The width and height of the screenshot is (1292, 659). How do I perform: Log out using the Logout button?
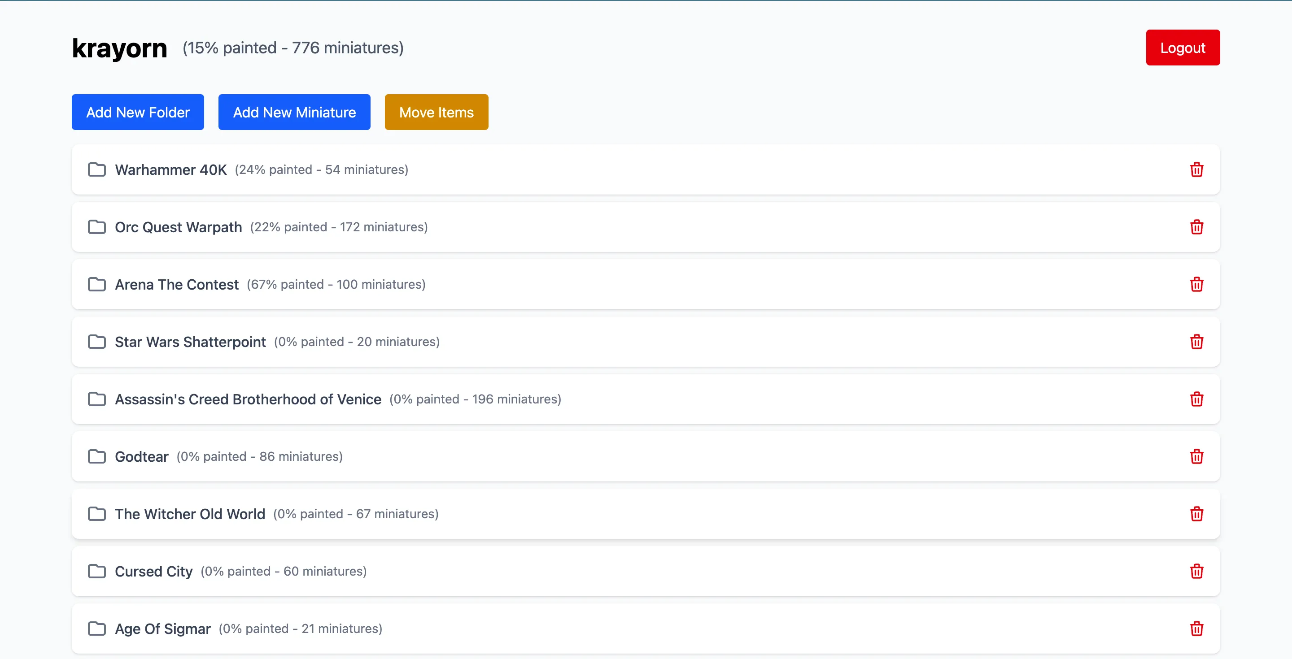coord(1182,48)
